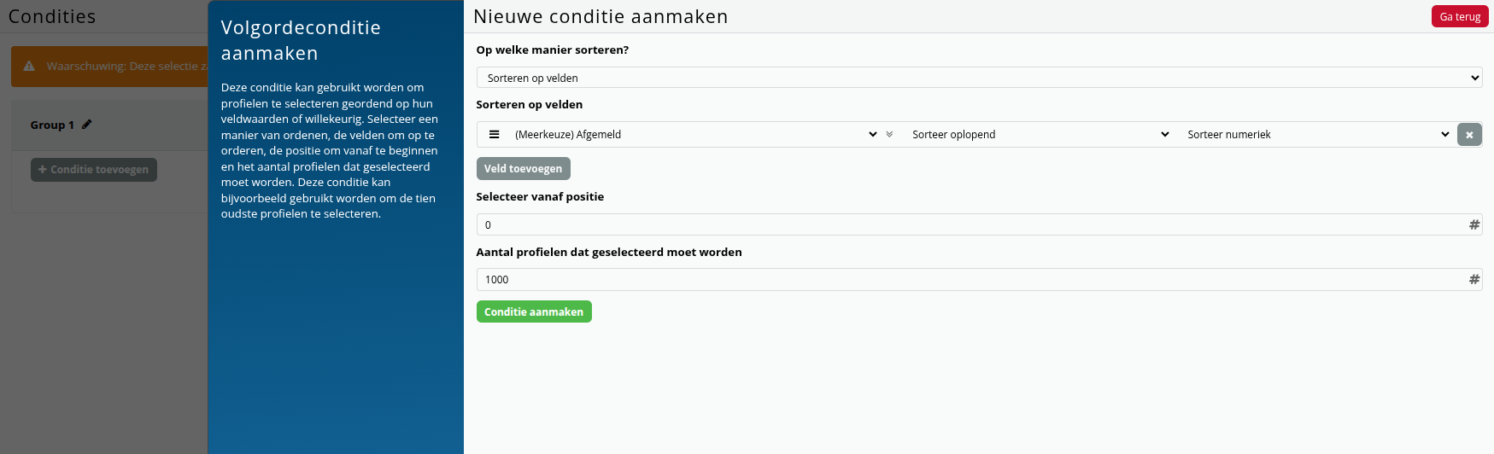1494x454 pixels.
Task: Open the 'Sorteren op velden' sorting method dropdown
Action: 978,78
